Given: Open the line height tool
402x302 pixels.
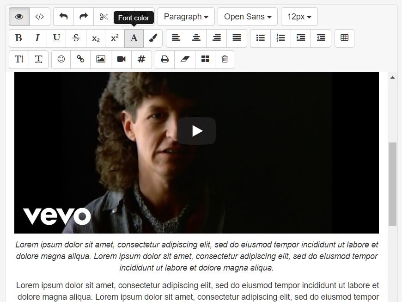Looking at the screenshot, I should click(19, 59).
